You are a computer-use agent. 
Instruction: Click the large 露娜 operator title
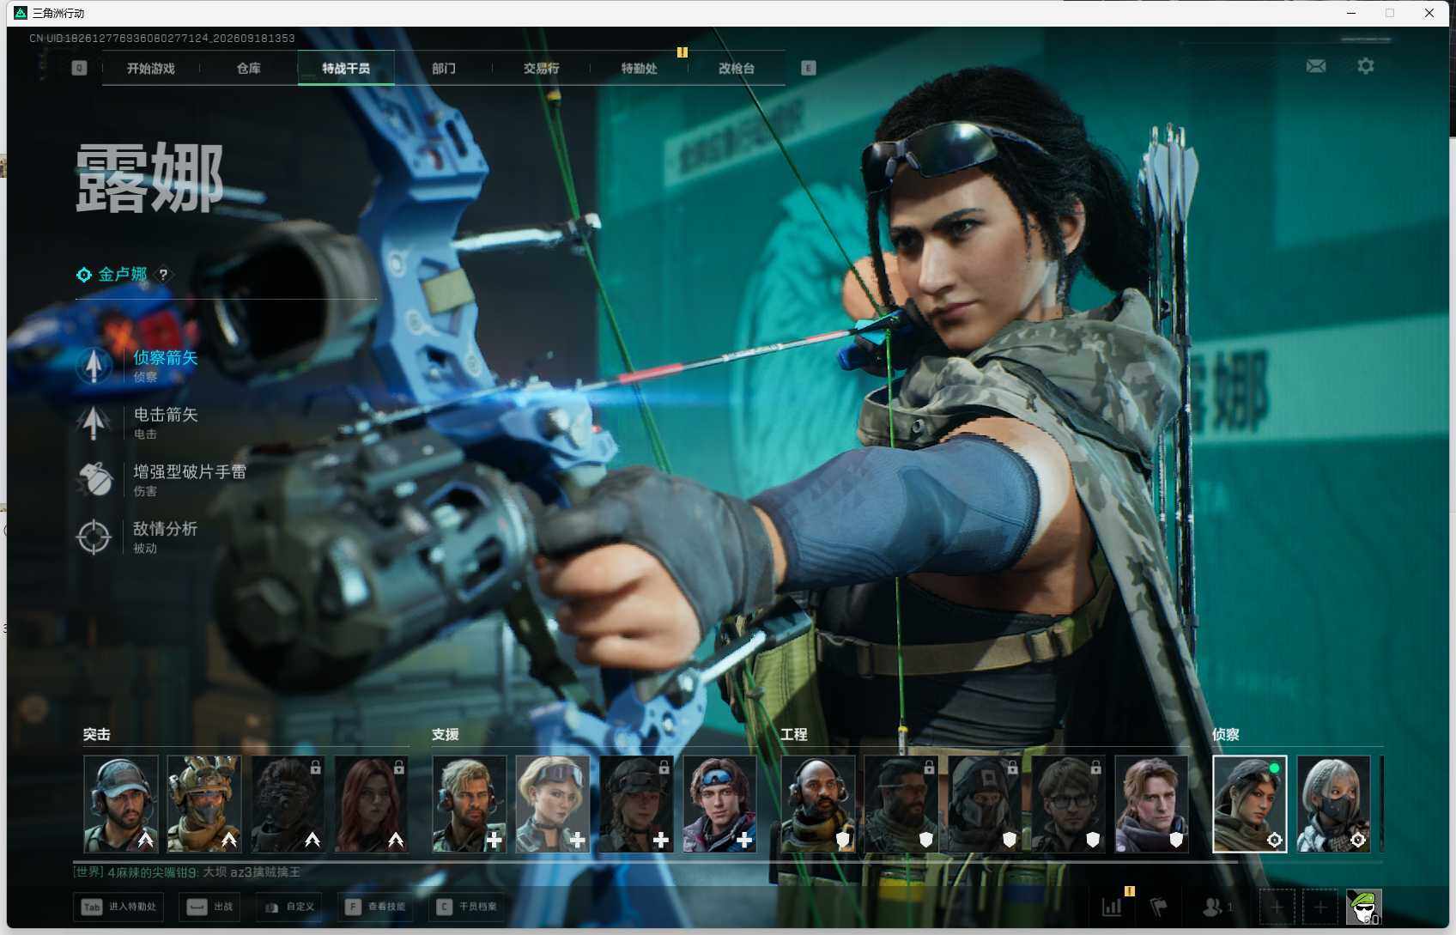[150, 178]
